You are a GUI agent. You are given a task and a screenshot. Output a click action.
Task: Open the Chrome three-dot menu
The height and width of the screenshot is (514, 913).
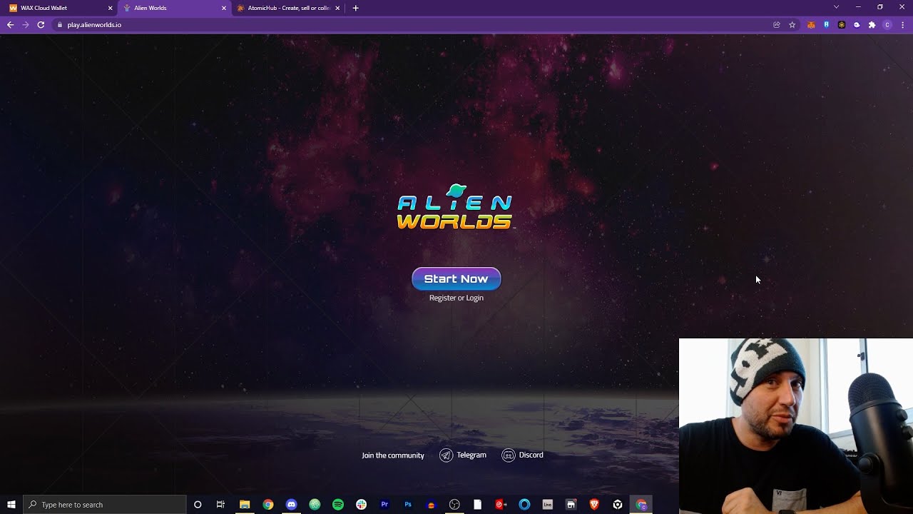pos(902,24)
